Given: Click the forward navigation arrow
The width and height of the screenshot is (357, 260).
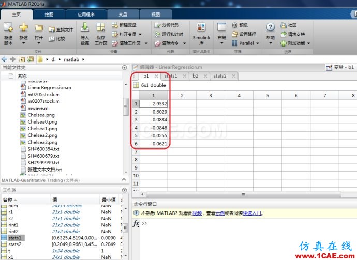Looking at the screenshot, I should (x=13, y=59).
